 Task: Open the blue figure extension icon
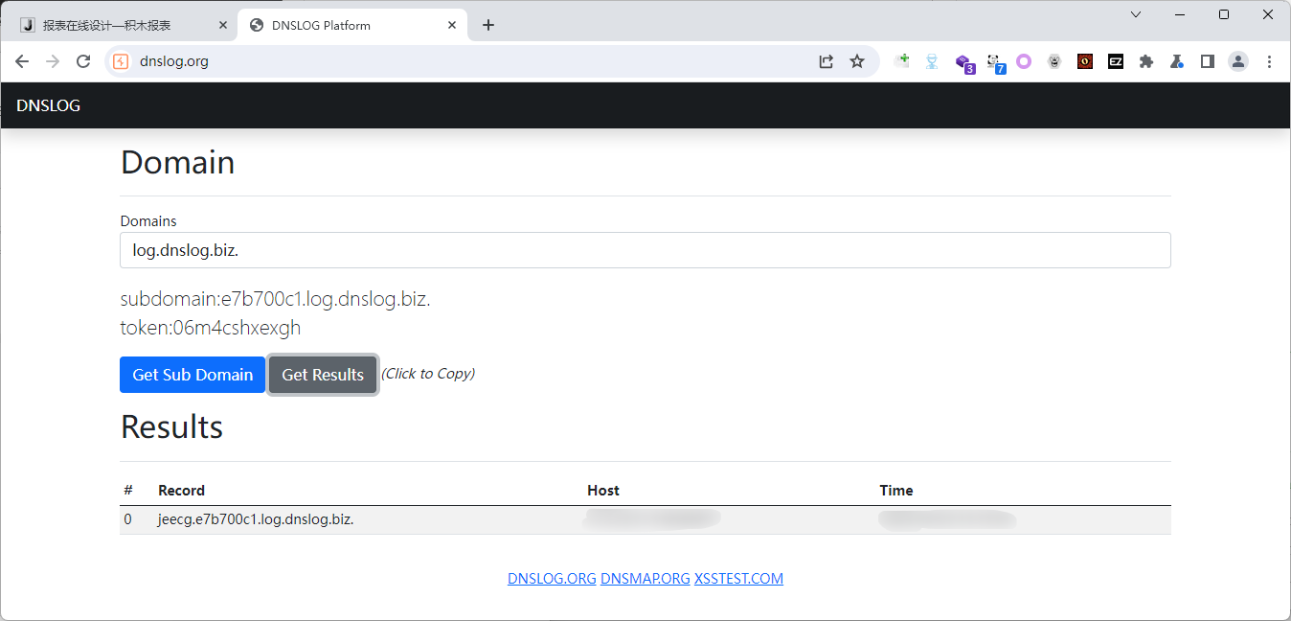pos(932,61)
